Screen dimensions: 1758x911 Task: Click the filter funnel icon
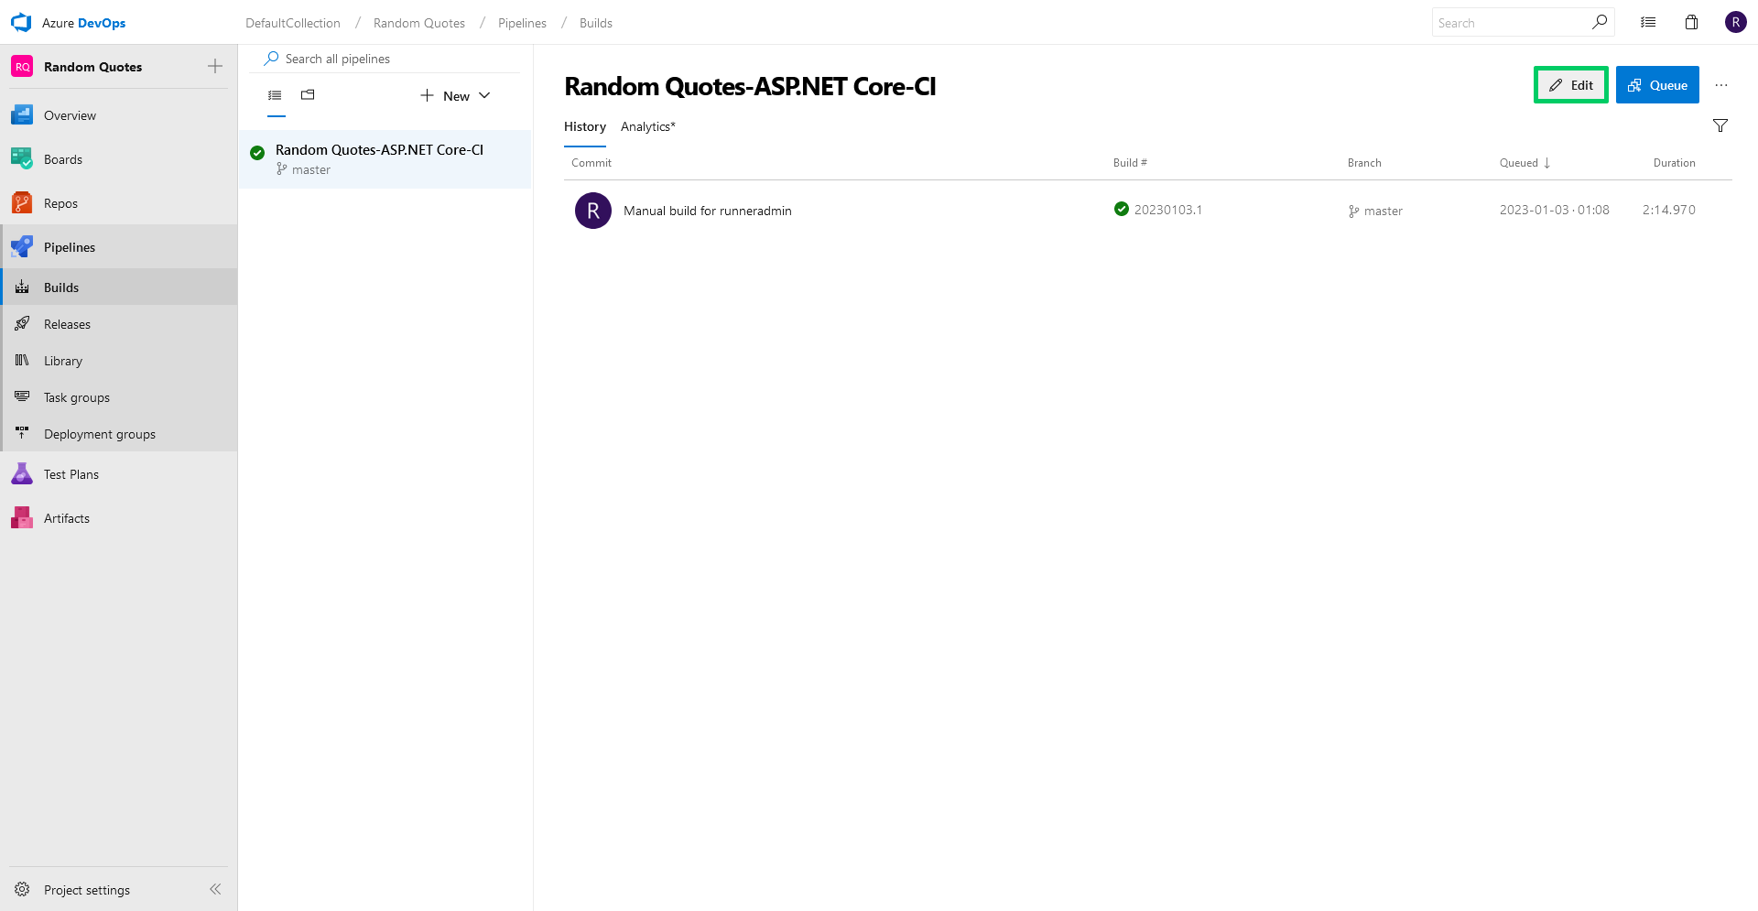[1720, 126]
